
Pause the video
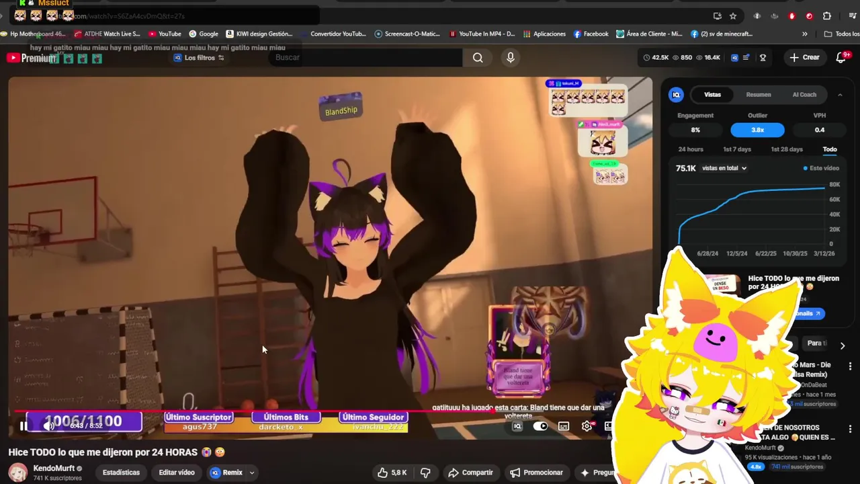[24, 426]
